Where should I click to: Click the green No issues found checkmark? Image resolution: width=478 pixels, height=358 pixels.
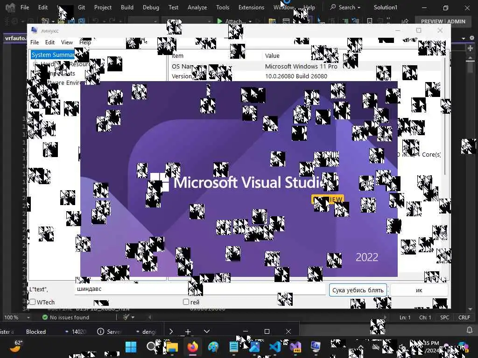coord(45,317)
